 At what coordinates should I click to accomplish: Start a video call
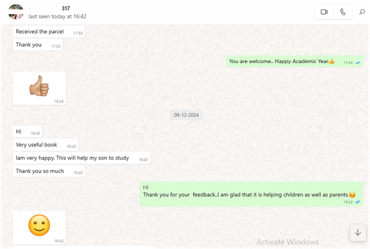324,12
